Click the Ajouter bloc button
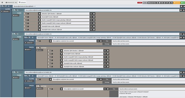The width and height of the screenshot is (185, 98). [152, 3]
